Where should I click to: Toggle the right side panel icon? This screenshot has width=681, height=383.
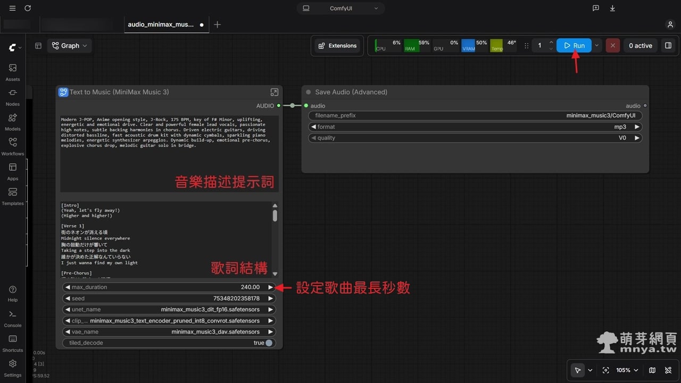click(668, 46)
